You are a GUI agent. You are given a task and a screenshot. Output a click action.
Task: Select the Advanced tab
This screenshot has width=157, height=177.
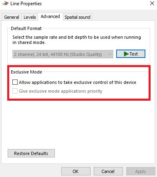tap(50, 16)
